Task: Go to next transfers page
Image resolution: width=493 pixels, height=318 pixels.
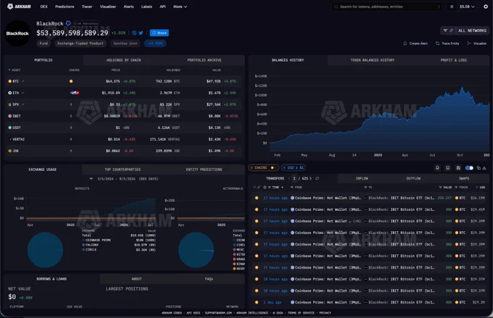Action: (310, 178)
